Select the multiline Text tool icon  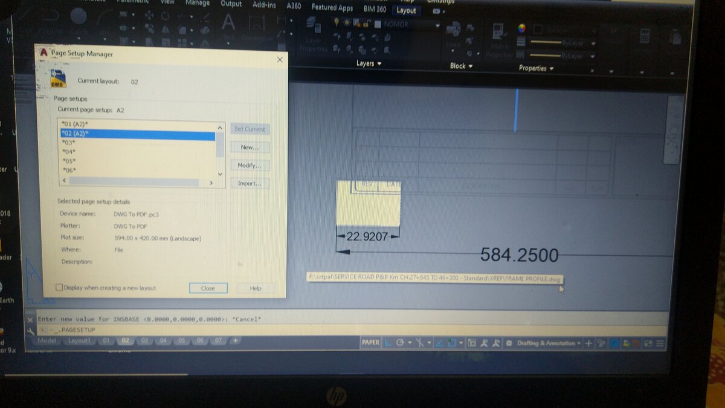point(228,23)
